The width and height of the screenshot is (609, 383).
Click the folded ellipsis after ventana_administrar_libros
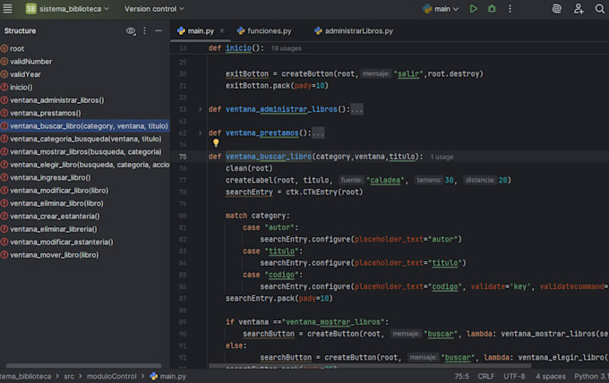356,109
